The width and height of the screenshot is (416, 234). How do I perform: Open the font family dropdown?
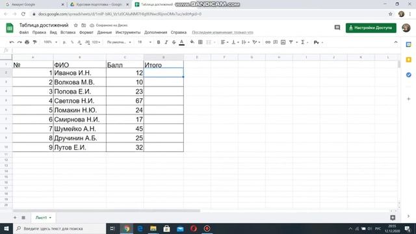tap(119, 42)
